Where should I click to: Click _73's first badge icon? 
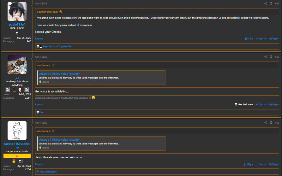8,90
